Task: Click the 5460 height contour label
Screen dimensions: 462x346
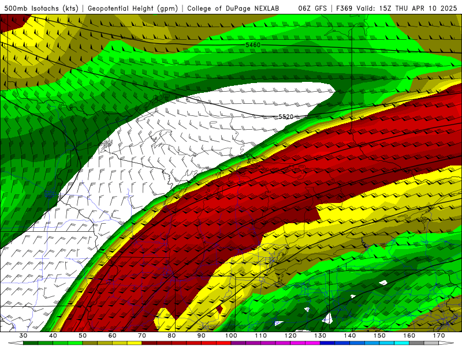Action: 253,45
